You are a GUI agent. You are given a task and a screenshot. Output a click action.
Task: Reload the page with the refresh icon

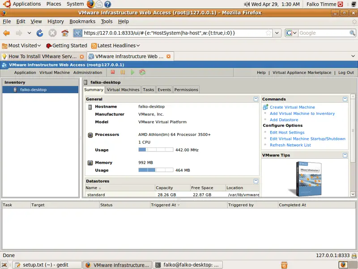[x=40, y=33]
